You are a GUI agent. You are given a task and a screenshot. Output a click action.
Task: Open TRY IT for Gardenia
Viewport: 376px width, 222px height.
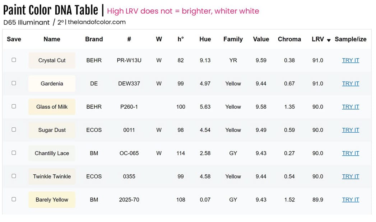point(350,83)
